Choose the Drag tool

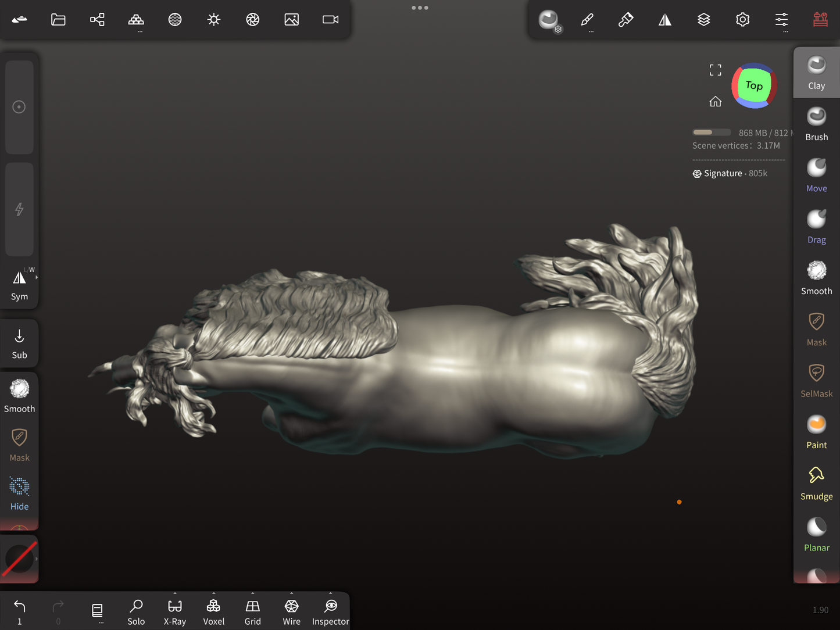(x=816, y=226)
